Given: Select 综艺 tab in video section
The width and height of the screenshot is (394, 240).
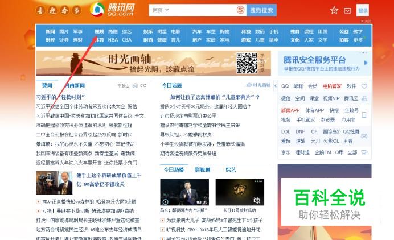Looking at the screenshot, I should tap(231, 170).
